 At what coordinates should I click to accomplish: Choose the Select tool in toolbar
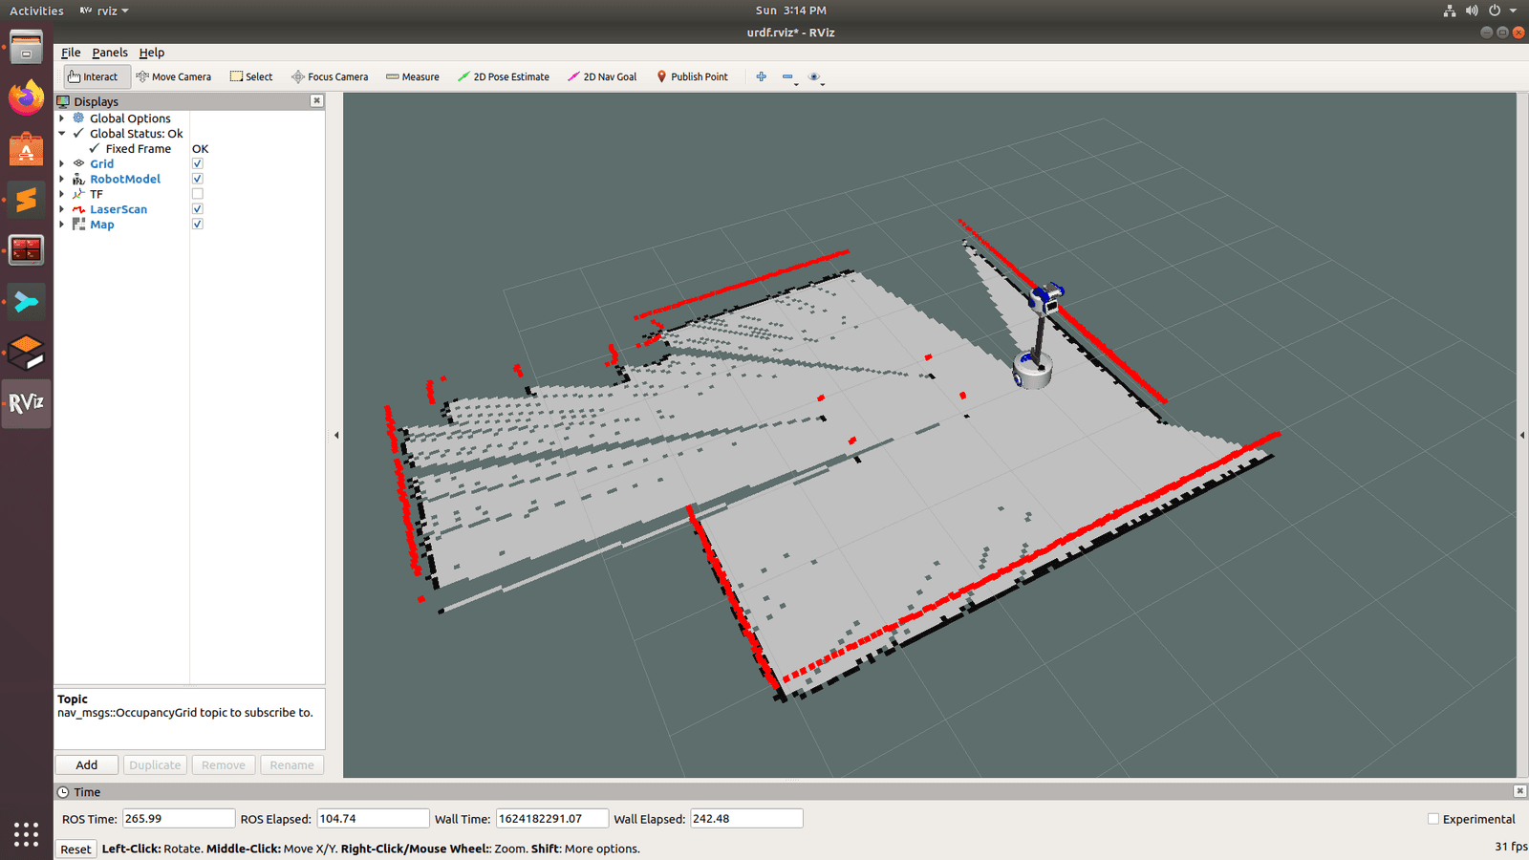[251, 76]
